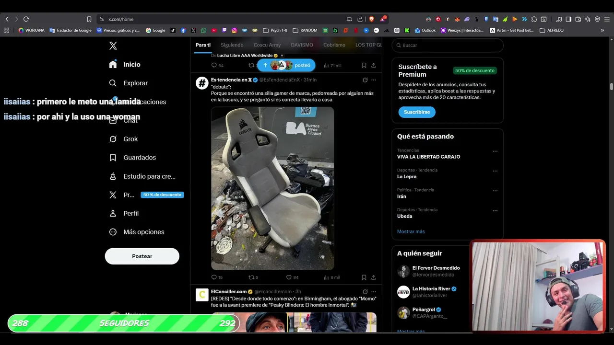
Task: Show hidden bookmarks with the chevron
Action: click(x=602, y=30)
